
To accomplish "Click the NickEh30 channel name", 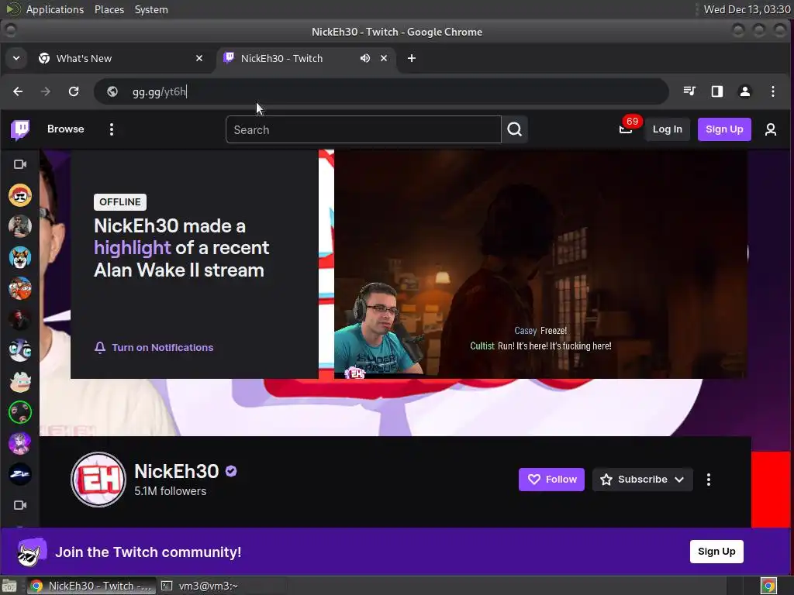I will (176, 471).
